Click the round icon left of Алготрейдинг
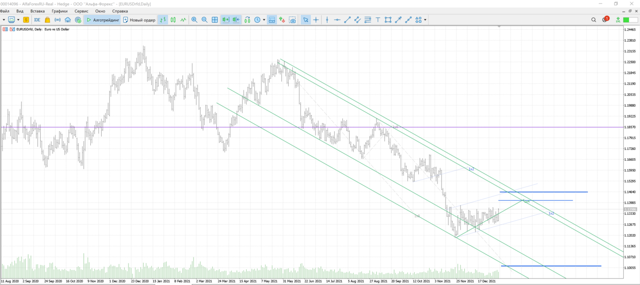640x285 pixels. coord(78,20)
